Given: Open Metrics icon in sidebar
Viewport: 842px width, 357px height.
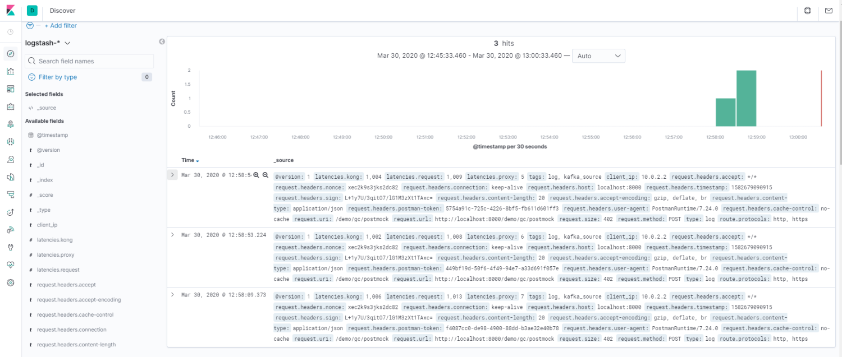Looking at the screenshot, I should tap(10, 159).
